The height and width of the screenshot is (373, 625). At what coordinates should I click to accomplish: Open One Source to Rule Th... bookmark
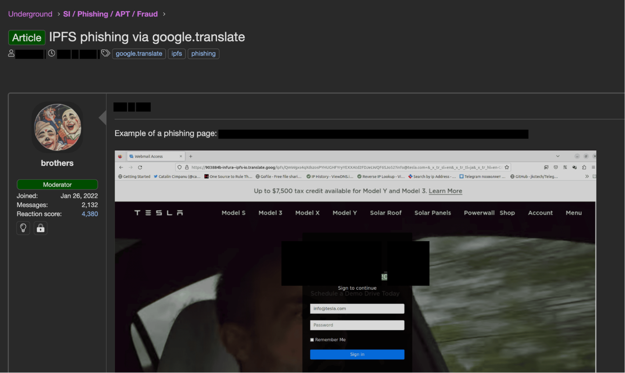[228, 177]
